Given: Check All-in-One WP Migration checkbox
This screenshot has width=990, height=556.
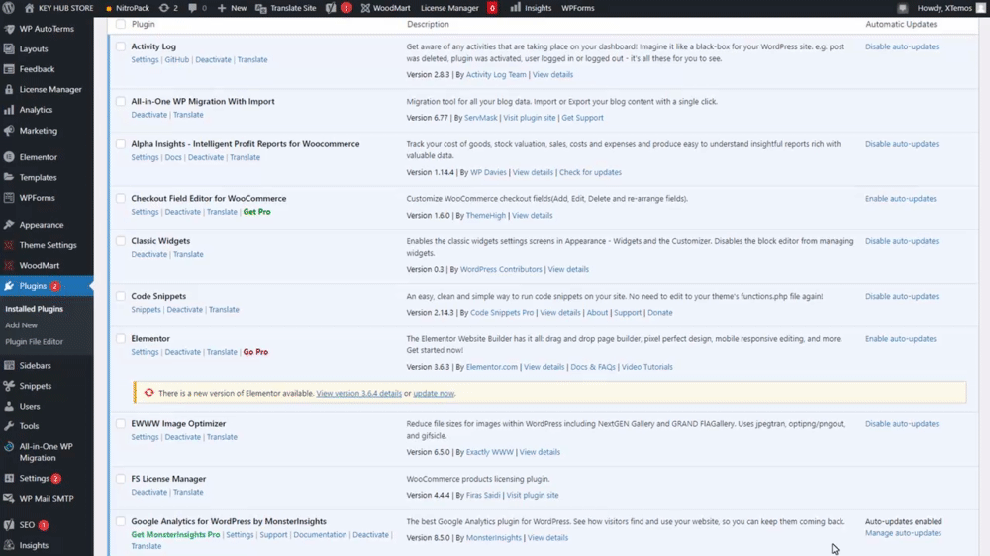Looking at the screenshot, I should 121,101.
